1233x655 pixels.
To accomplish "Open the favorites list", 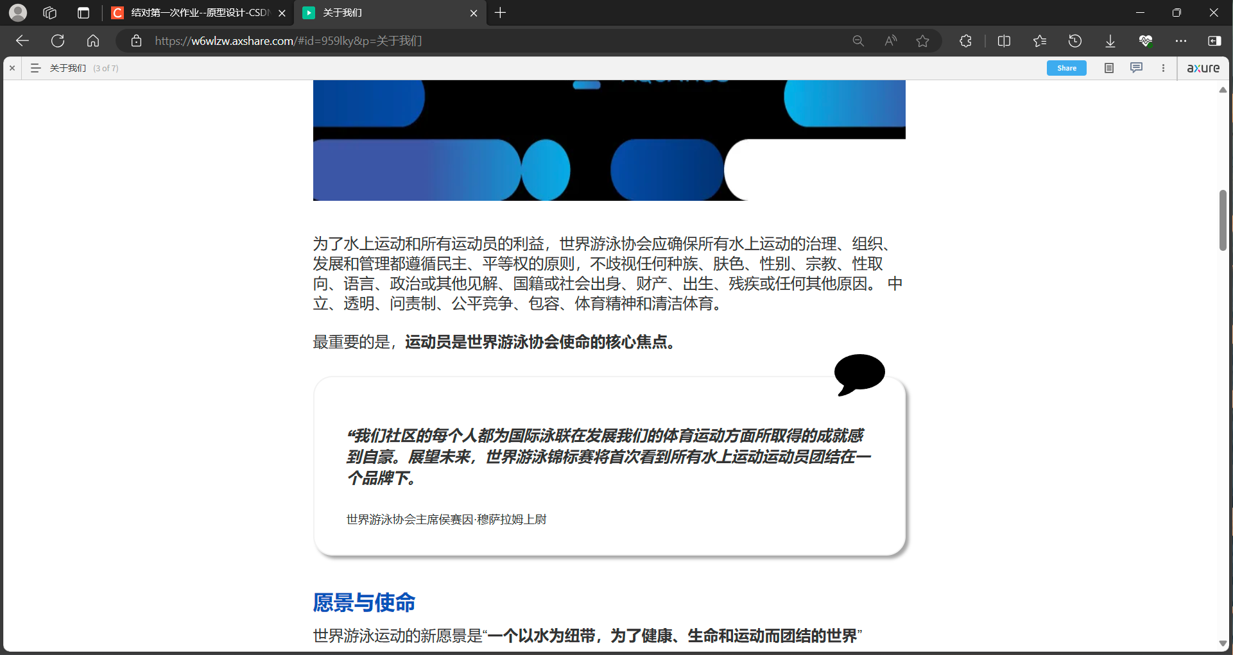I will [1040, 41].
